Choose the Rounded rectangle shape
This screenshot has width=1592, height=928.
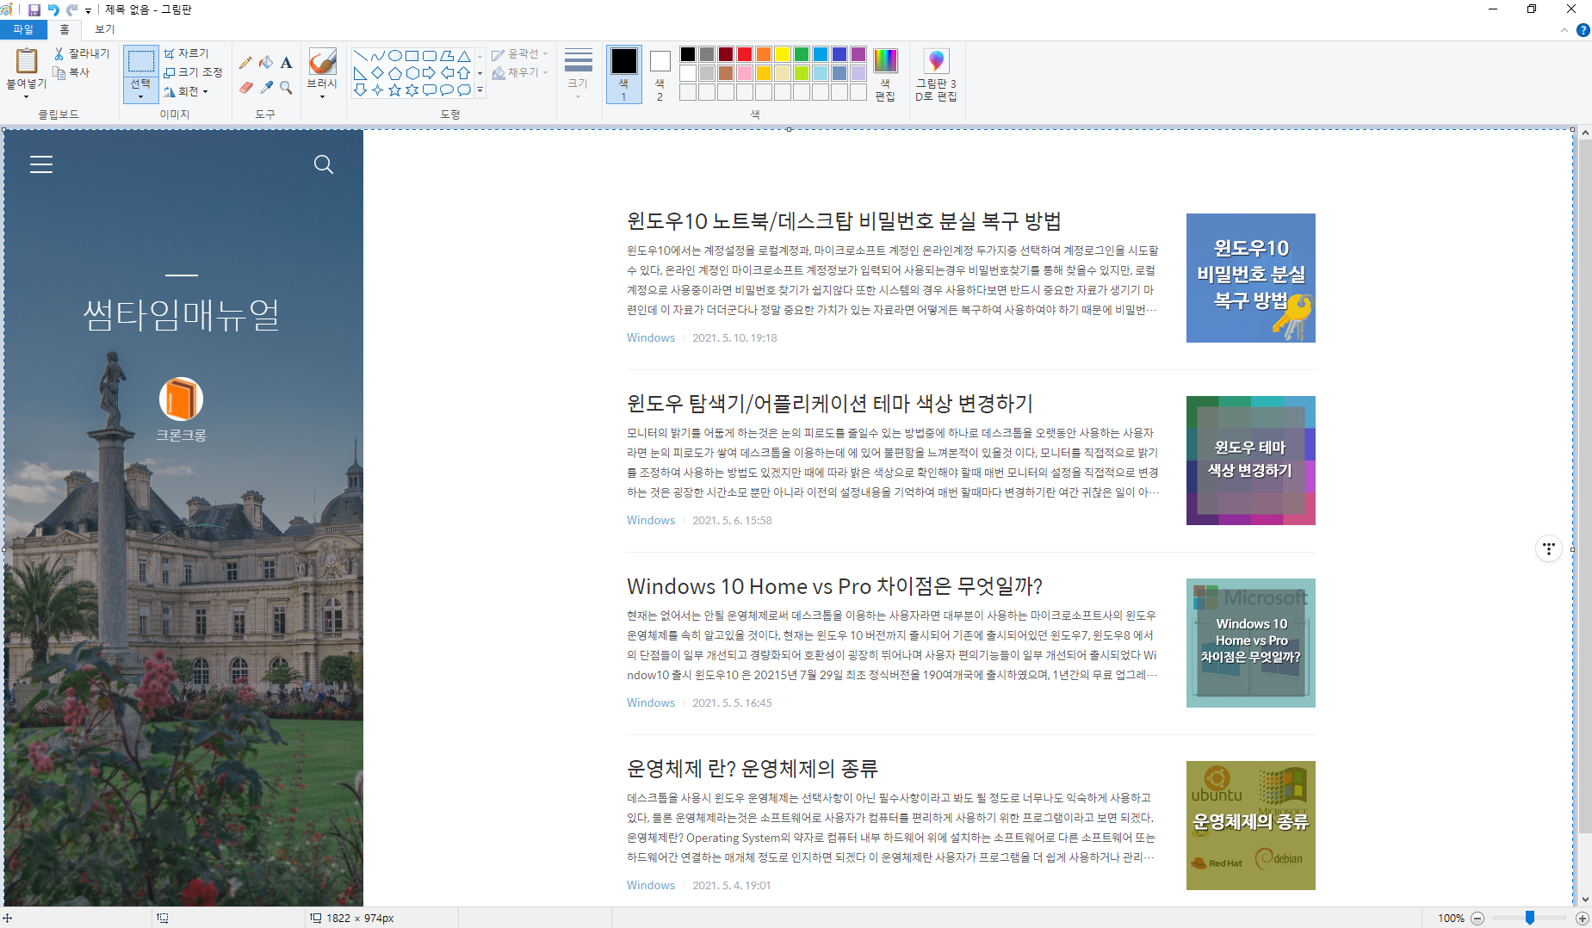[430, 56]
